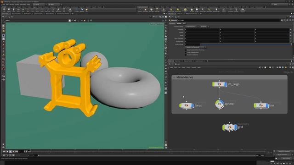
Task: Select the File shelf tool
Action: tap(87, 10)
